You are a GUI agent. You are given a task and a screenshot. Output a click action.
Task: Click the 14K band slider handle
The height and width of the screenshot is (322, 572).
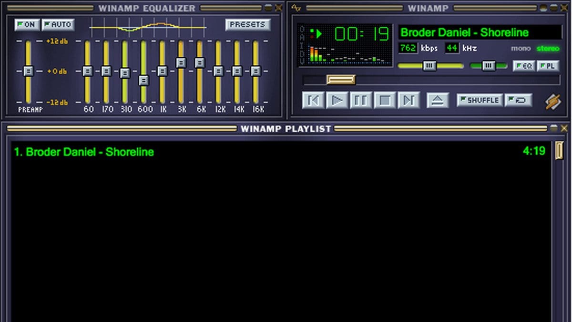(237, 71)
